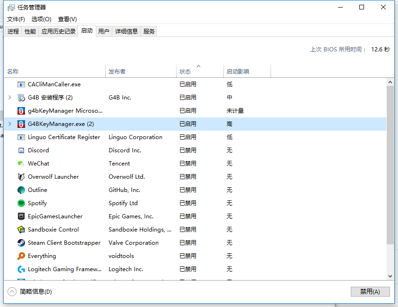Select the Linguo Corporation publisher cell
Screen dimensions: 398x307
click(x=135, y=137)
